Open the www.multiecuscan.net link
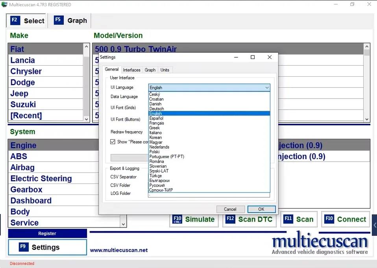The image size is (377, 268). tap(119, 250)
